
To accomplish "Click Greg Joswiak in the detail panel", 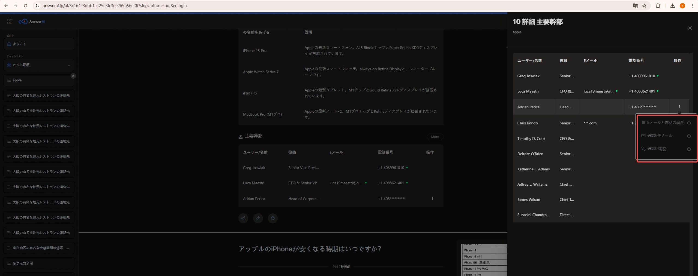I will coord(528,76).
